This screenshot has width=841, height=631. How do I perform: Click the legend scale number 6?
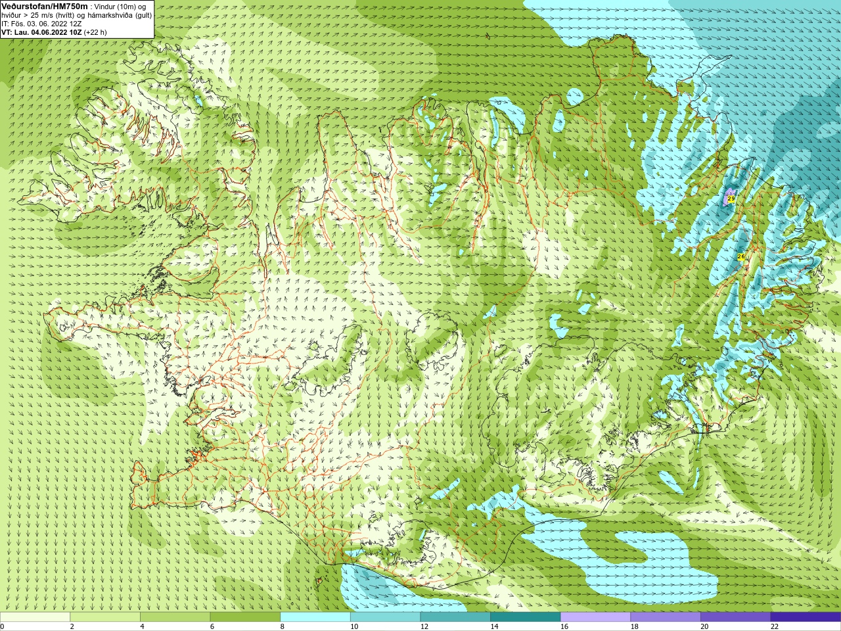point(212,626)
